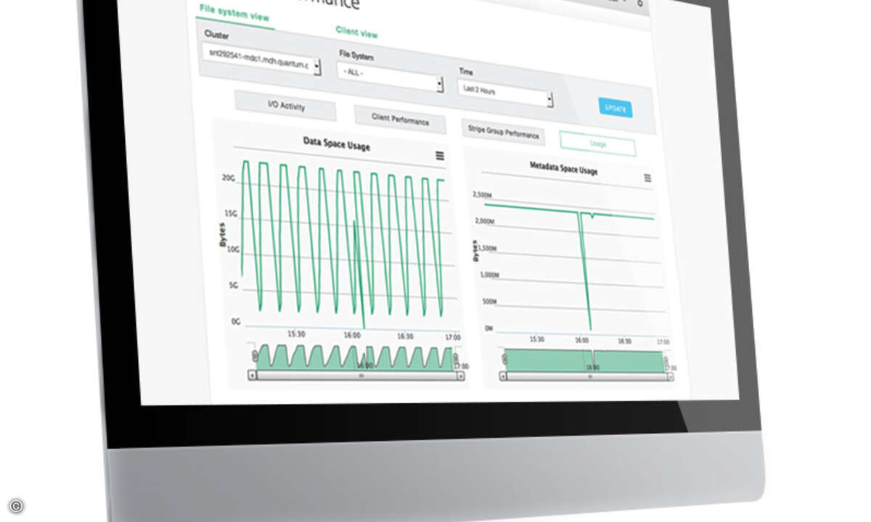Select the Usage view button

point(597,144)
